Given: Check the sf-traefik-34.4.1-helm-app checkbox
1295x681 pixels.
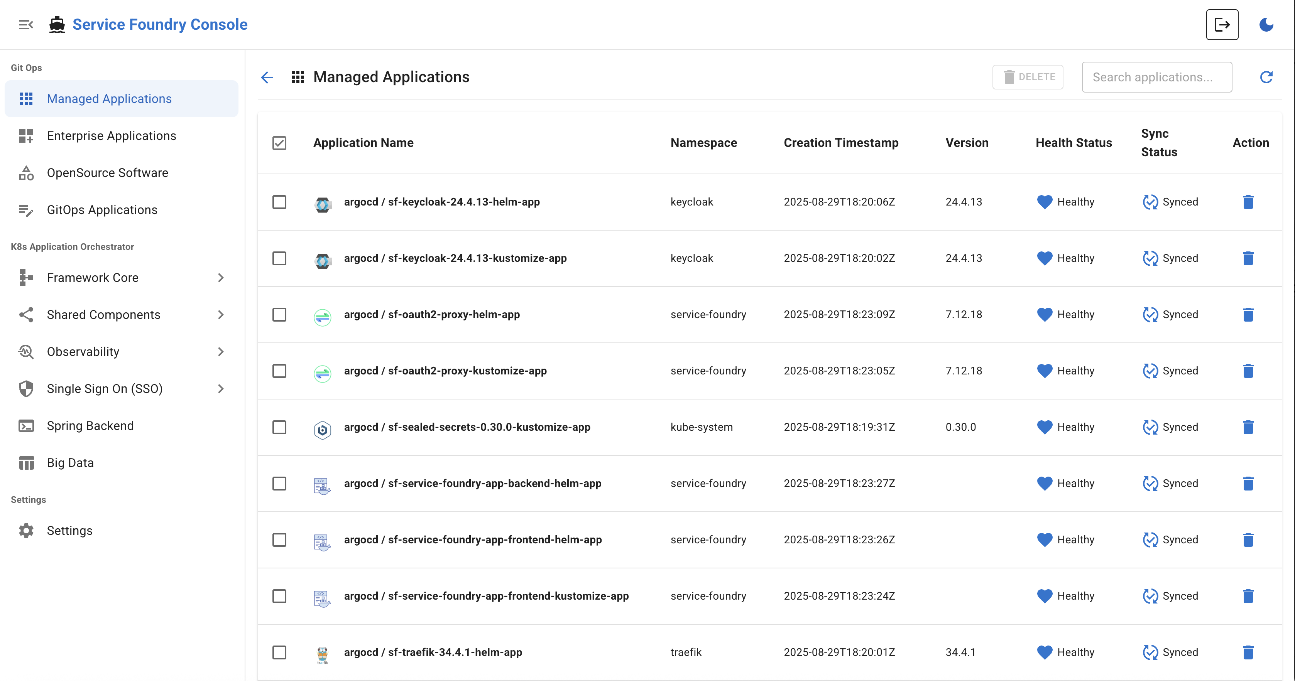Looking at the screenshot, I should (x=279, y=652).
